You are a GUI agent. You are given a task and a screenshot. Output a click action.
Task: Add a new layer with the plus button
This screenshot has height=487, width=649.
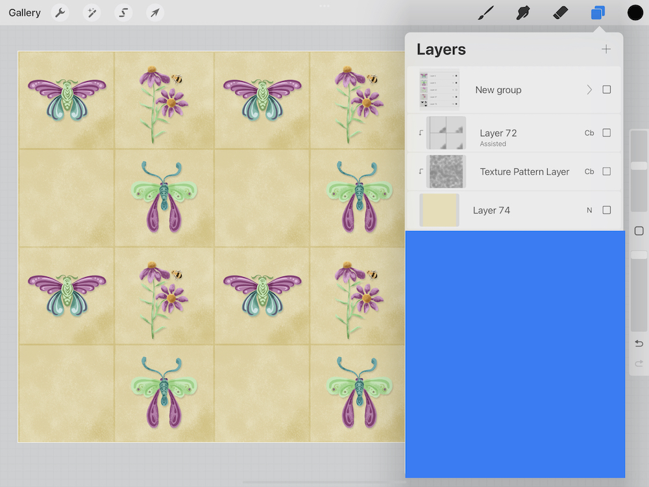tap(606, 49)
